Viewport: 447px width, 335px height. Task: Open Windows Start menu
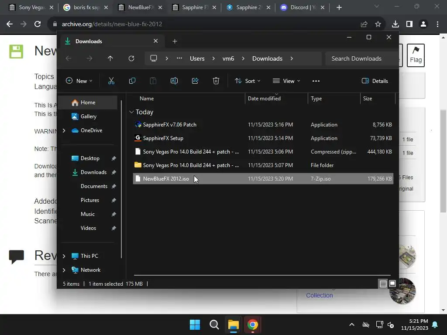click(x=195, y=325)
